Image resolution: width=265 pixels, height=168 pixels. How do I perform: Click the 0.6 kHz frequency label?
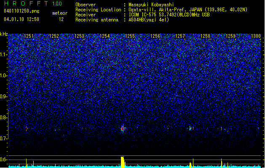[4, 160]
